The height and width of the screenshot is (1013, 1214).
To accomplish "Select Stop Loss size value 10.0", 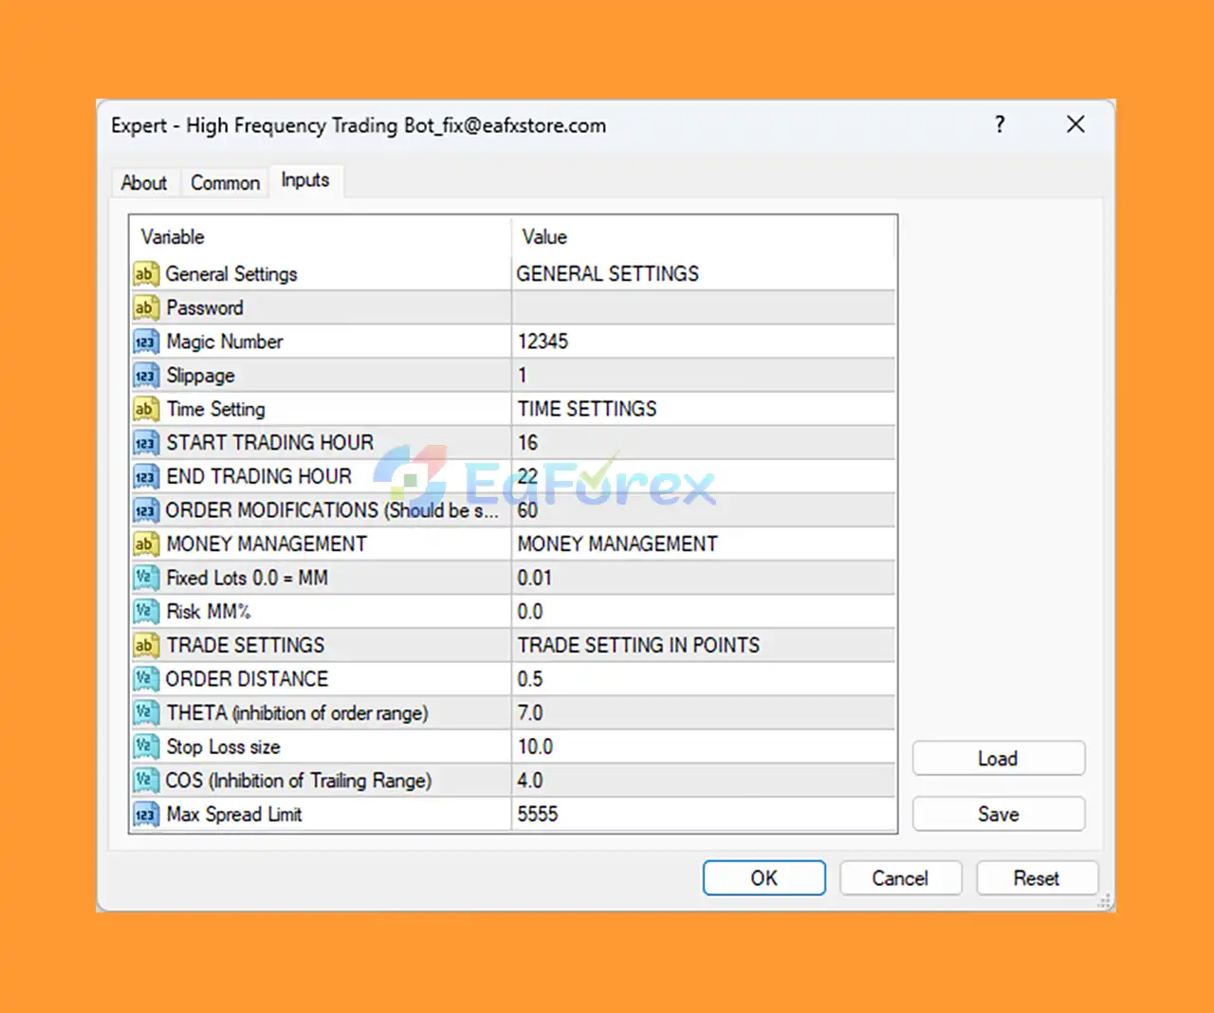I will (535, 746).
